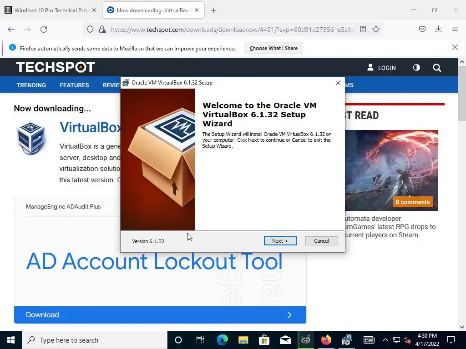
Task: Reload the page in Firefox
Action: [x=44, y=30]
